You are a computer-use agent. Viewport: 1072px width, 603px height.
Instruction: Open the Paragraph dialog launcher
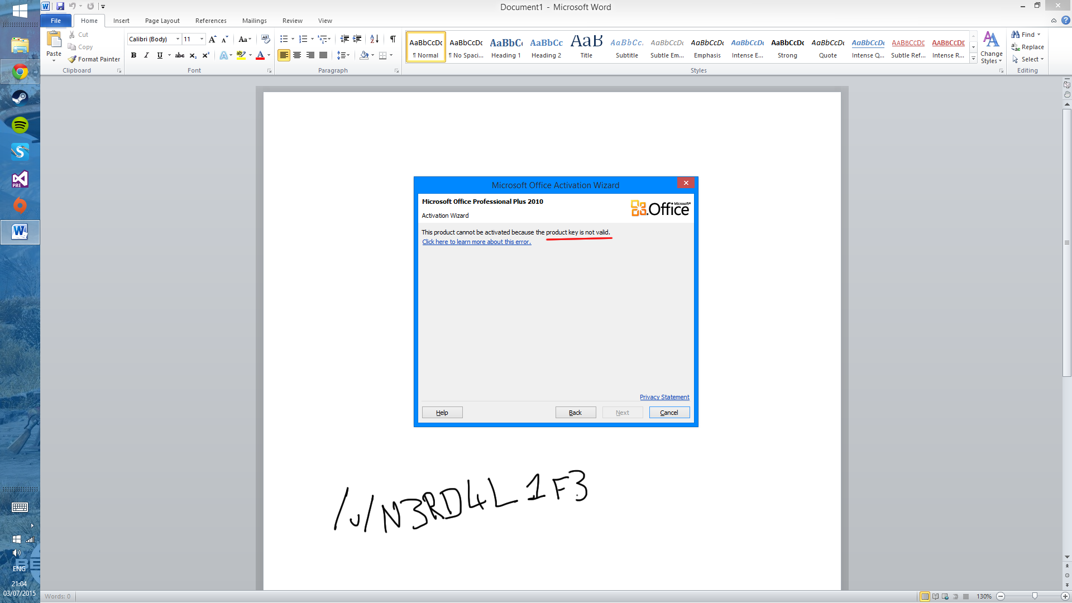click(x=396, y=71)
